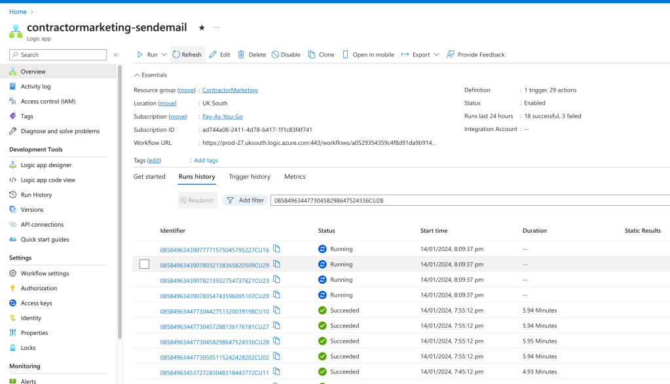
Task: Copy identifier of run ending 621CU23
Action: 277,280
